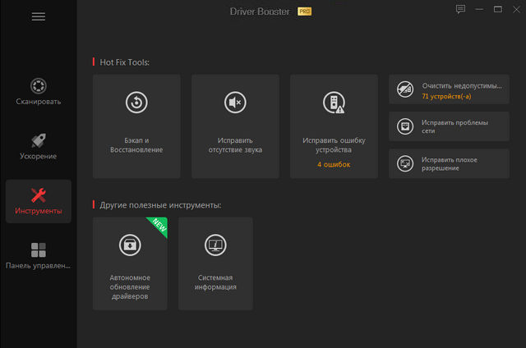The image size is (526, 348).
Task: Click the Панель управления grid icon
Action: pyautogui.click(x=38, y=250)
